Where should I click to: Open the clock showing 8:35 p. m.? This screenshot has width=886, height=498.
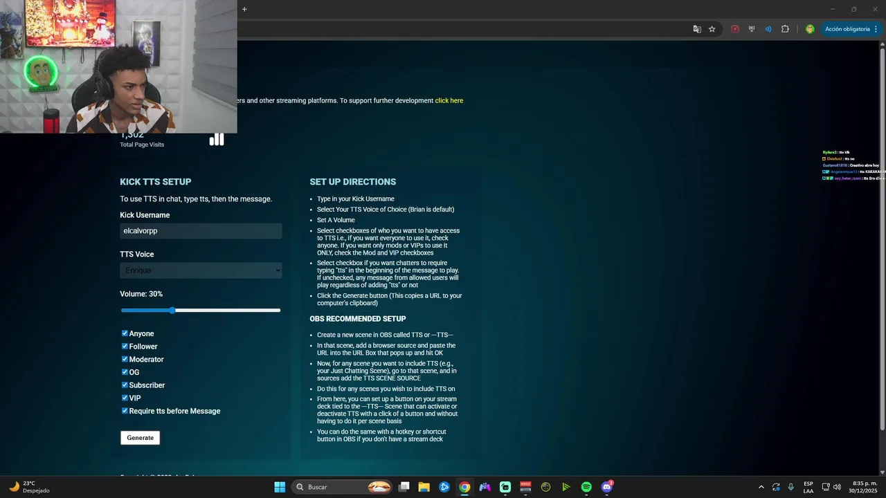click(865, 487)
